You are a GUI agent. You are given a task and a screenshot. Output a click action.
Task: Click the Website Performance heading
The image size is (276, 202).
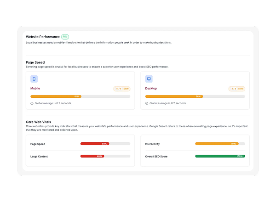[43, 37]
